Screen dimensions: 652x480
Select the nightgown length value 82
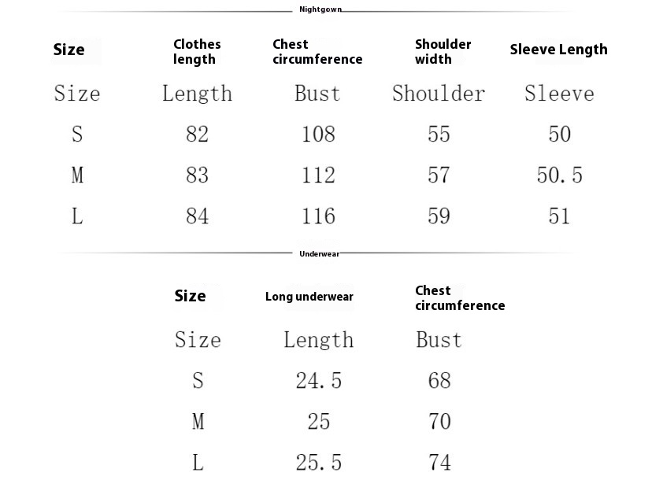point(197,134)
